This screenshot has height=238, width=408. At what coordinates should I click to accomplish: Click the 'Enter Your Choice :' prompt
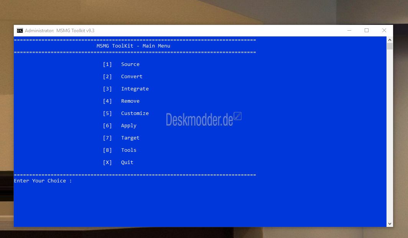coord(43,181)
